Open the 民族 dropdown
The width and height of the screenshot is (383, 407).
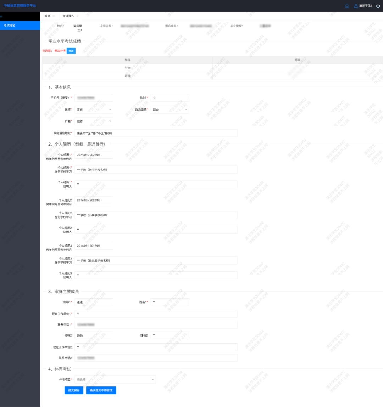(94, 110)
